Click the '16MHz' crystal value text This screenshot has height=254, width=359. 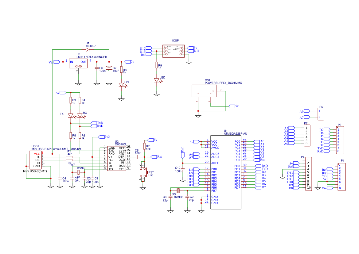point(178,197)
